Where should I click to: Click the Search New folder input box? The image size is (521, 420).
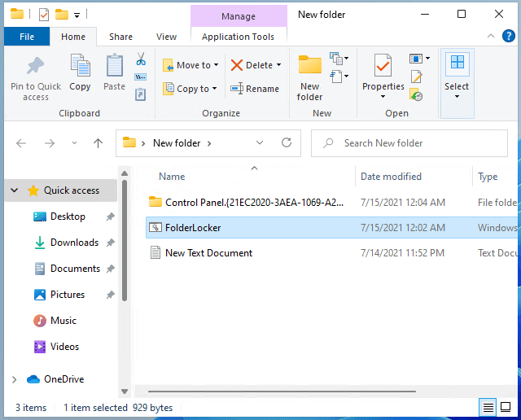[x=411, y=143]
